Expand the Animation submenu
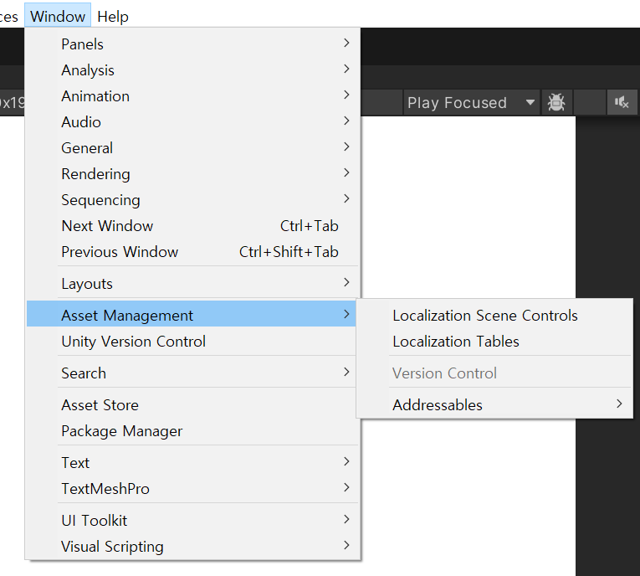The width and height of the screenshot is (640, 576). (x=192, y=96)
